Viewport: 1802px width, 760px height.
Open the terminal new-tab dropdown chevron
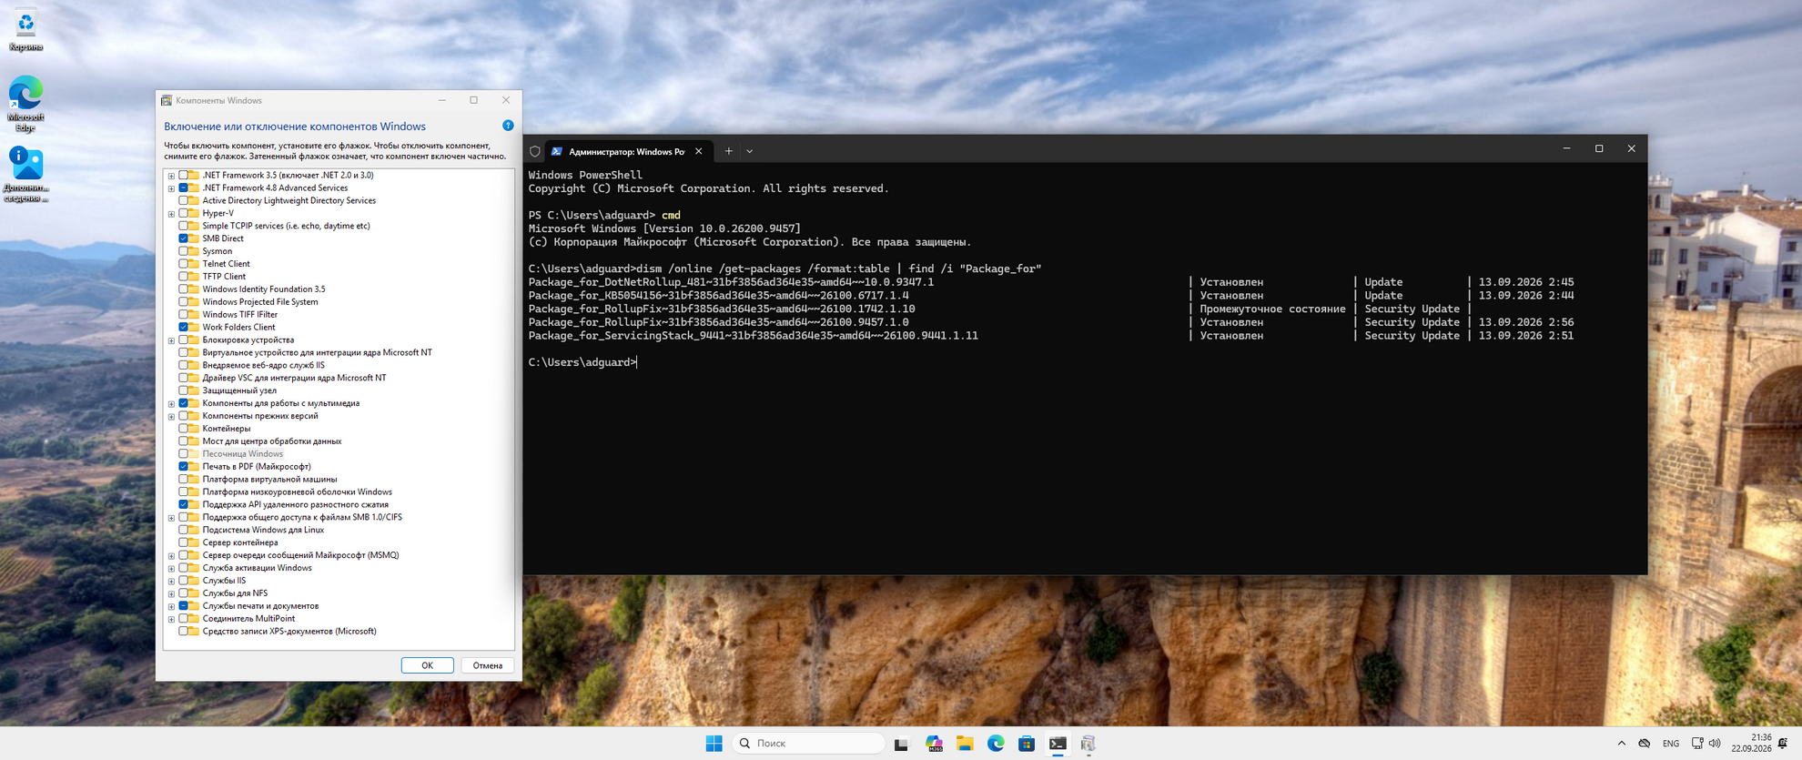(x=749, y=151)
